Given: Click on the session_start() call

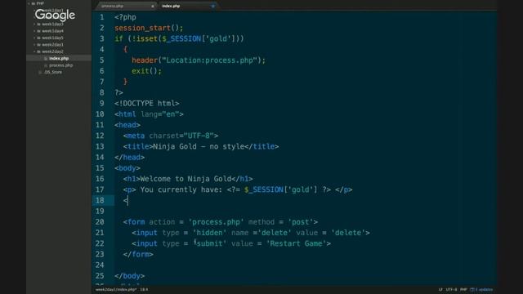Looking at the screenshot, I should coord(149,28).
